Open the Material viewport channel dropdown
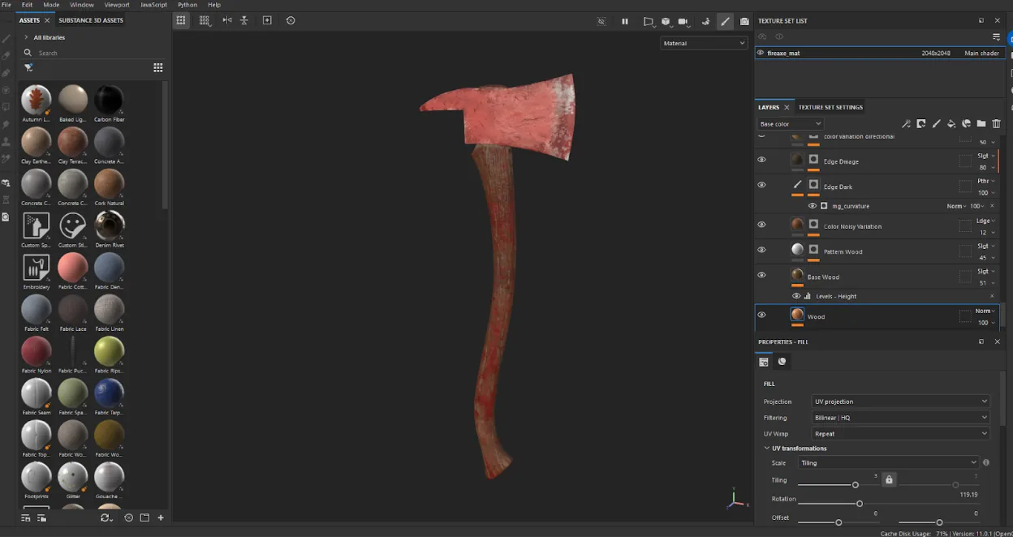 pos(704,43)
